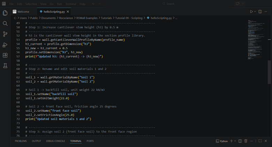Close the bottom panel
The image size is (272, 147).
point(266,141)
